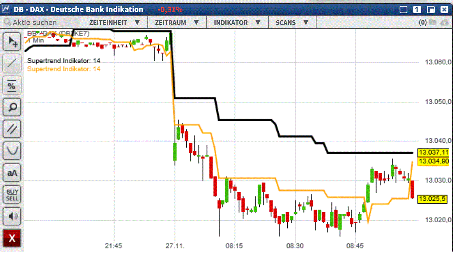Click the red X delete drawings button
Screen dimensions: 453x266
[12, 238]
